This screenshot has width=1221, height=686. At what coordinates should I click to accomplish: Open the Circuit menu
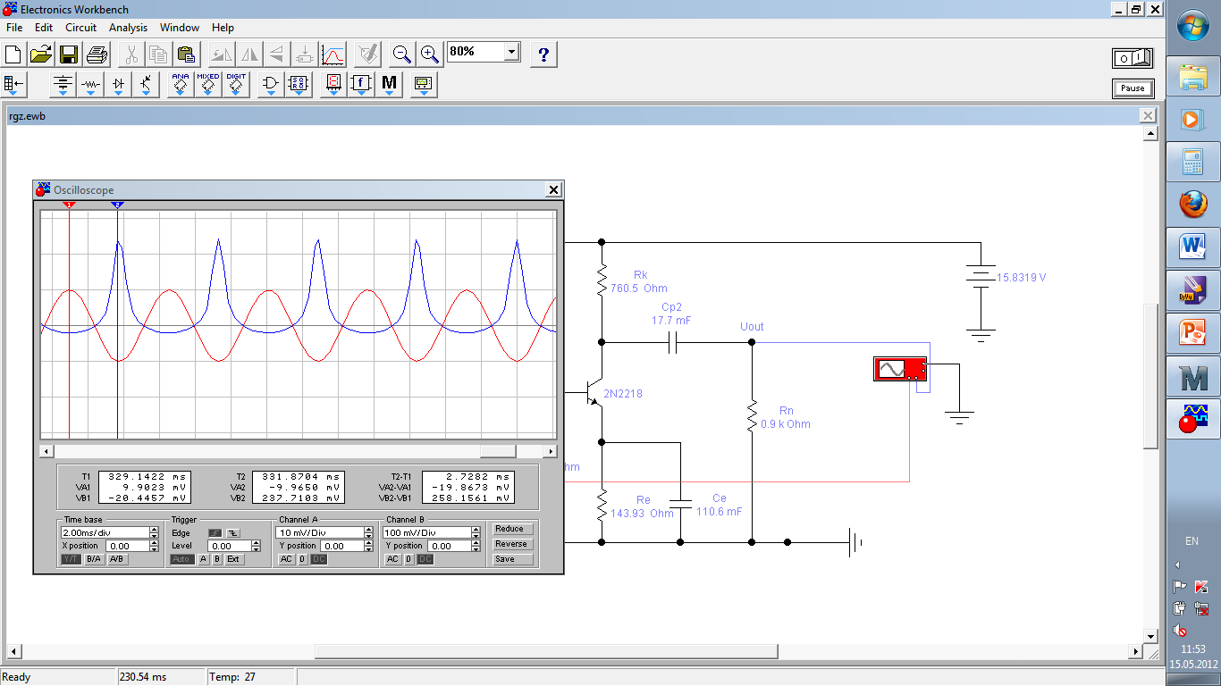click(81, 28)
